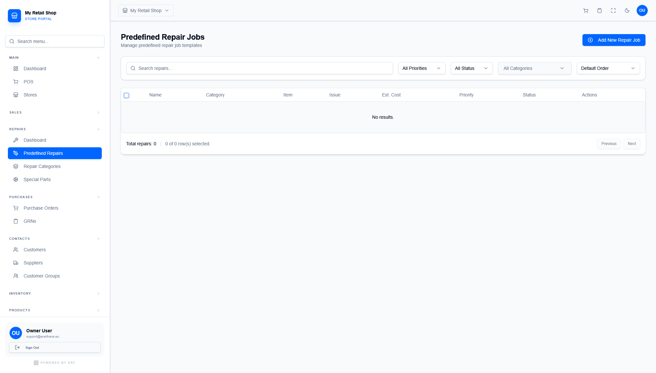
Task: Open the Default Order sort dropdown
Action: point(608,68)
